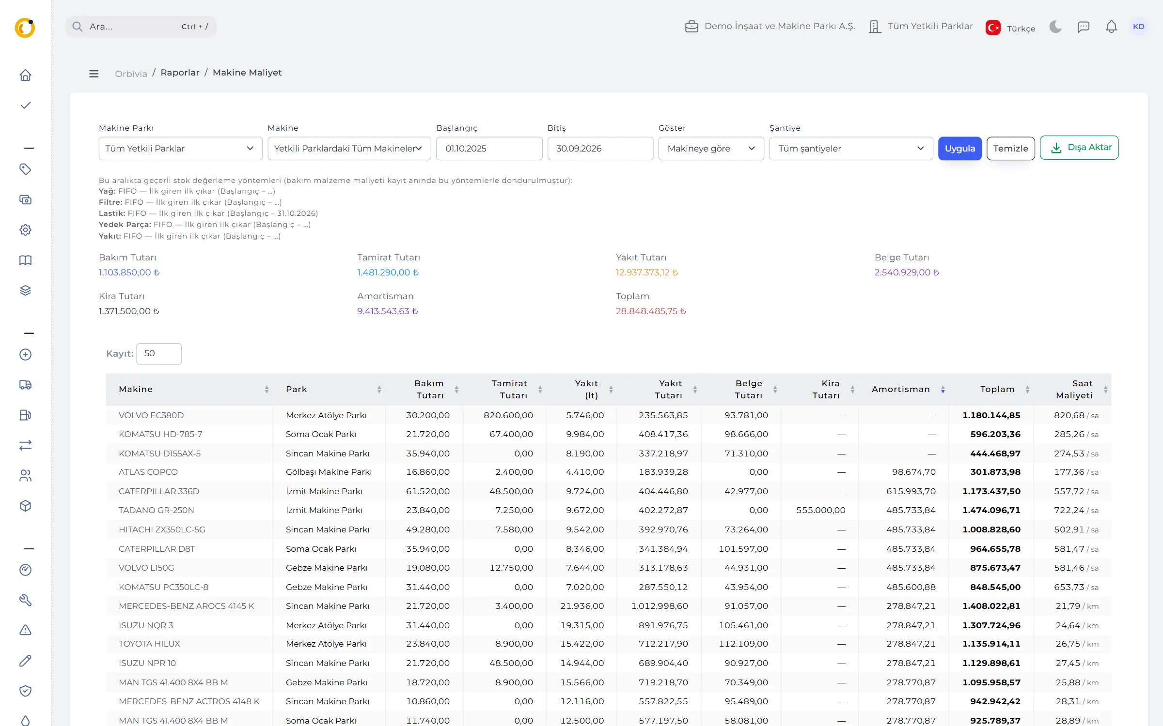Viewport: 1163px width, 726px height.
Task: Open the Türkçe language selector
Action: coord(1010,28)
